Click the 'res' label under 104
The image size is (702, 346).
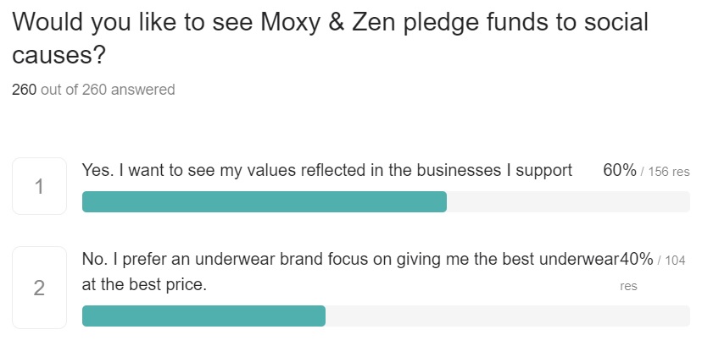click(628, 286)
